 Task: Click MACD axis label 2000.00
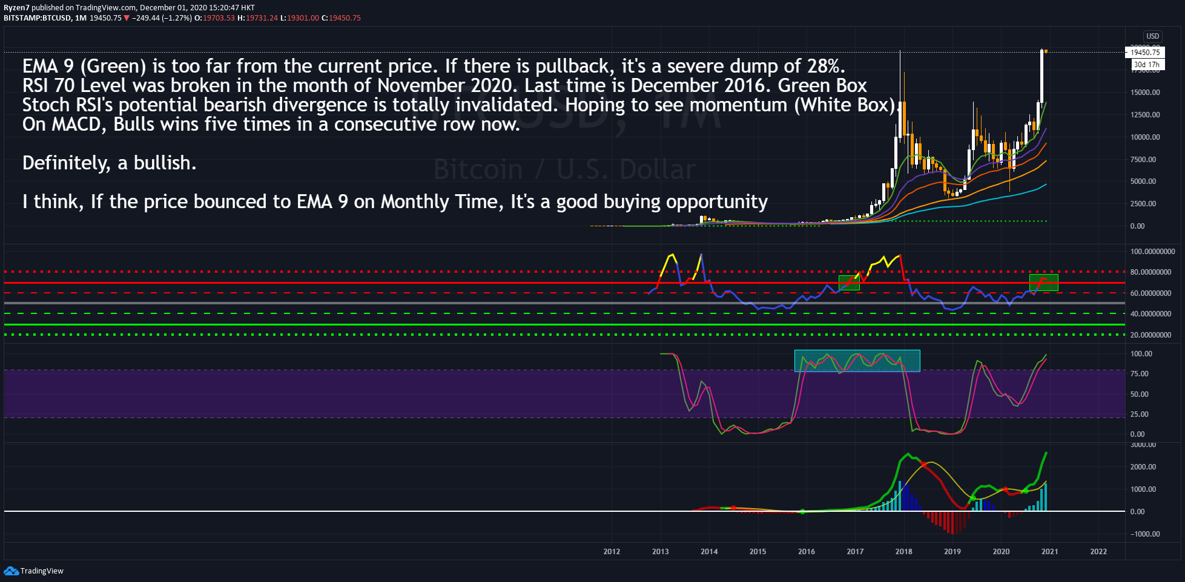tap(1143, 467)
